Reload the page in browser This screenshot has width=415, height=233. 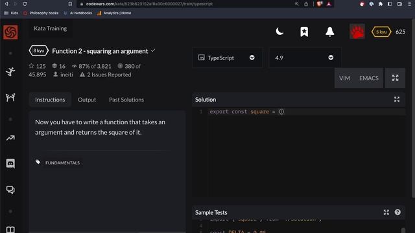(25, 4)
